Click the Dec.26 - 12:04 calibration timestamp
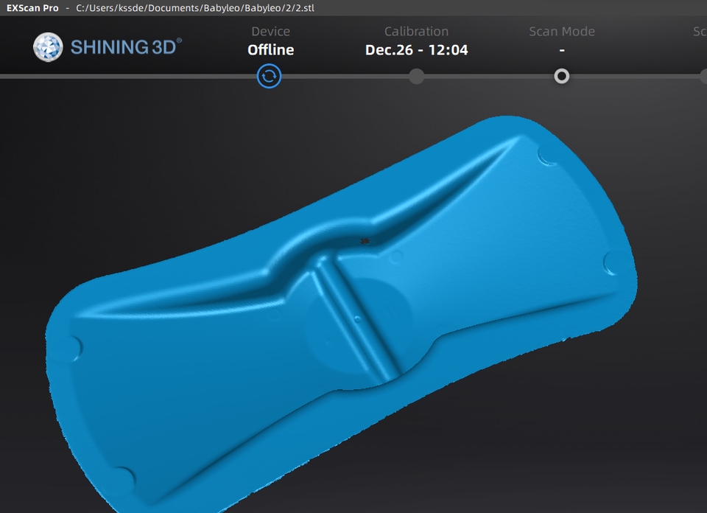 tap(416, 49)
